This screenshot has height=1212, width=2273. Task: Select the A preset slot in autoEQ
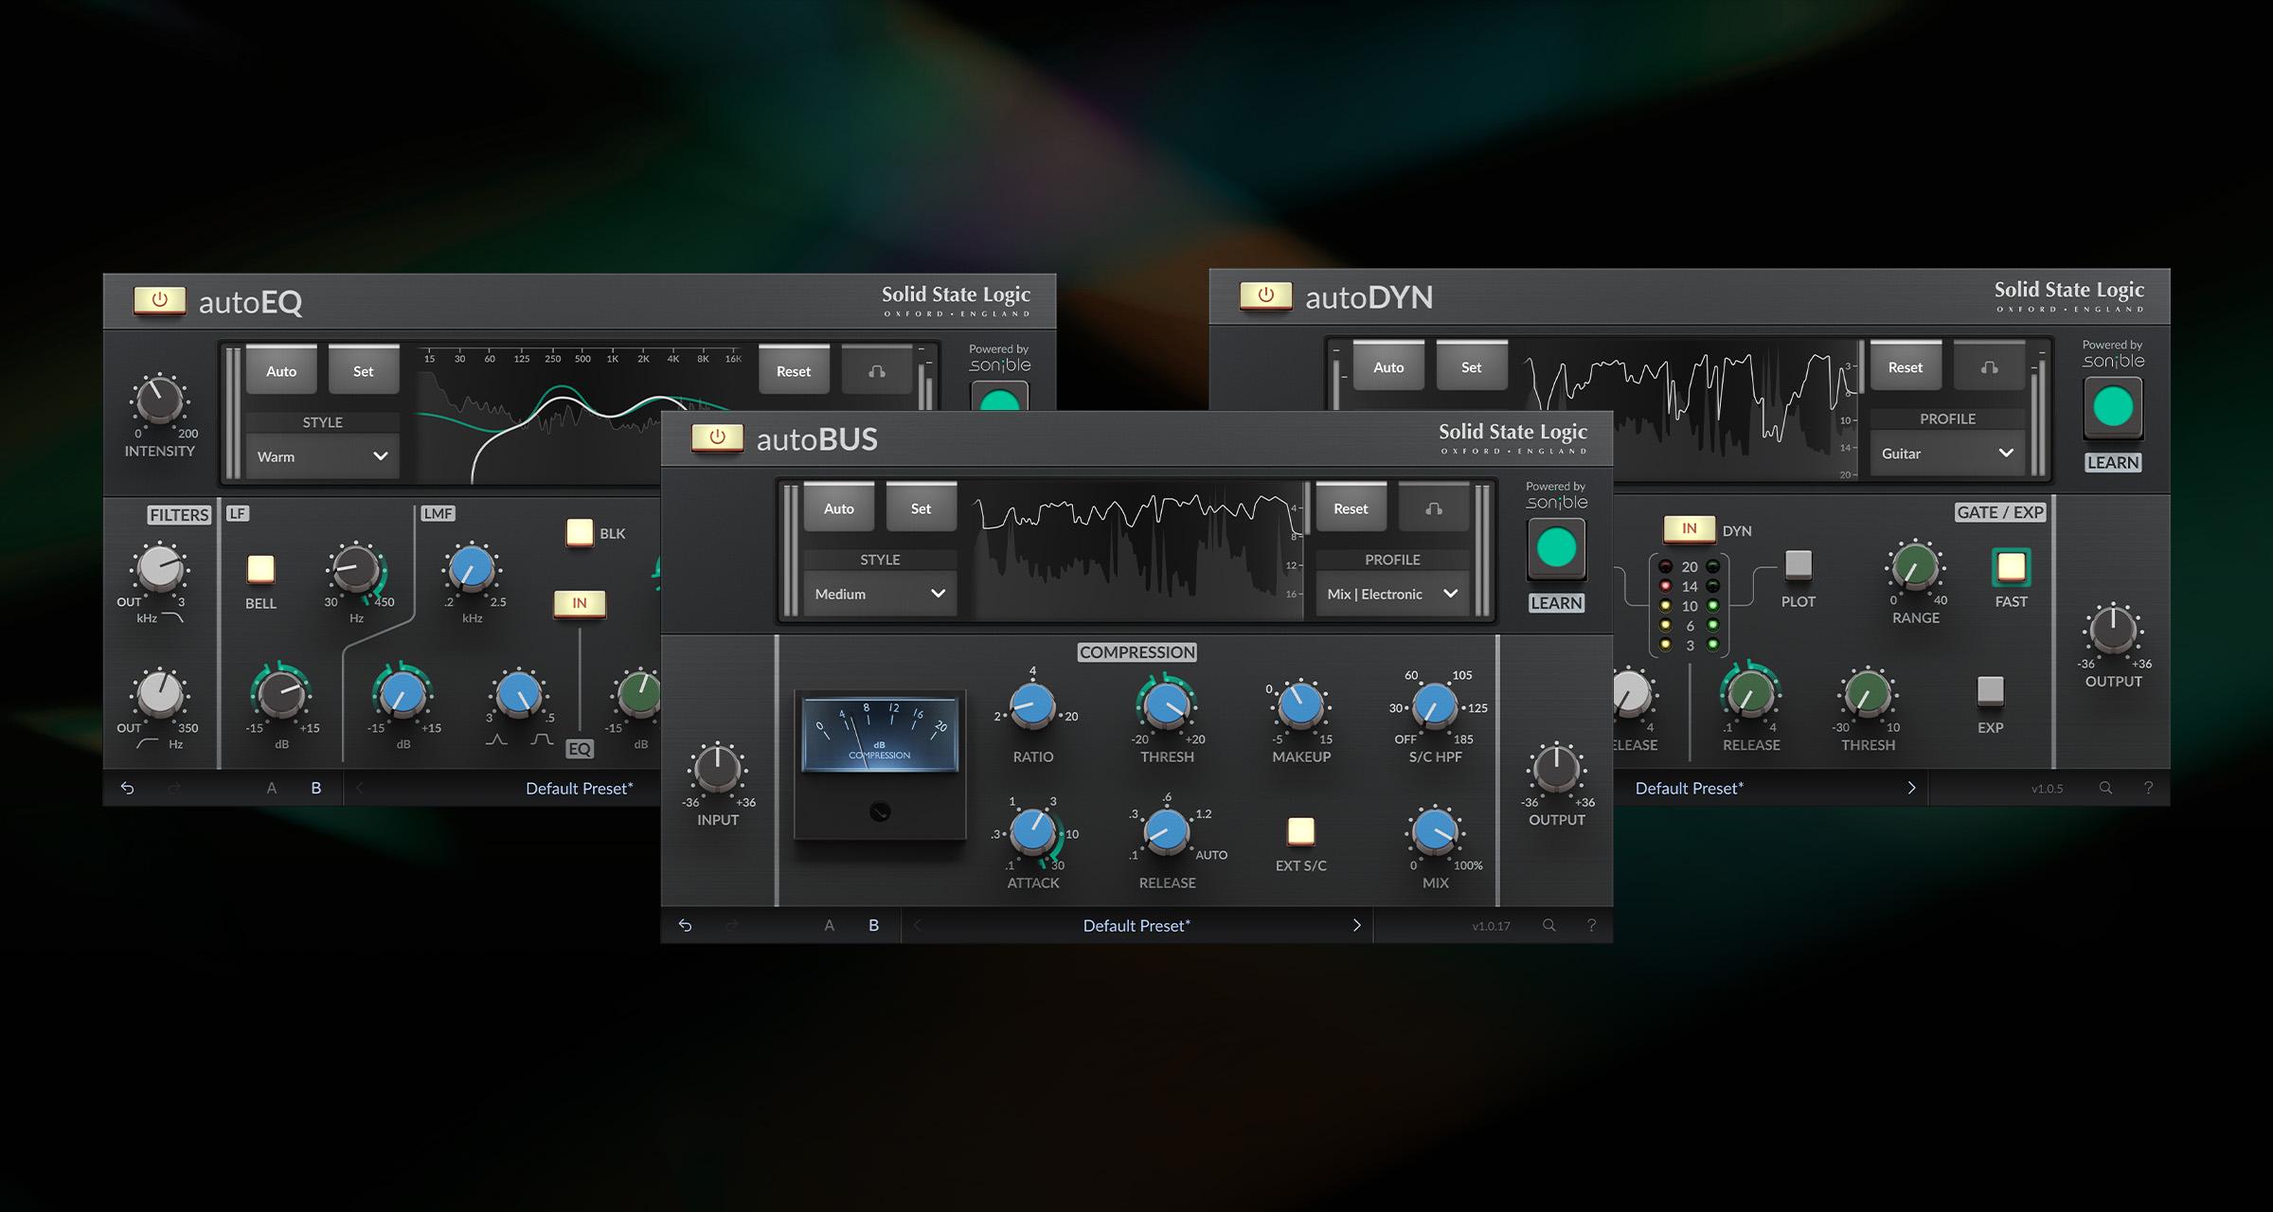tap(272, 788)
